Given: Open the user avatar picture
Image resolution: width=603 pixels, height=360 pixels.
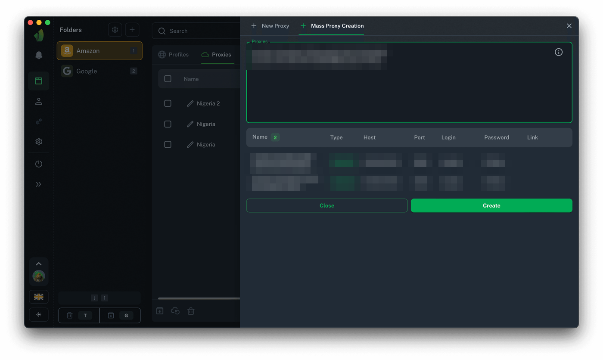Looking at the screenshot, I should coord(39,276).
